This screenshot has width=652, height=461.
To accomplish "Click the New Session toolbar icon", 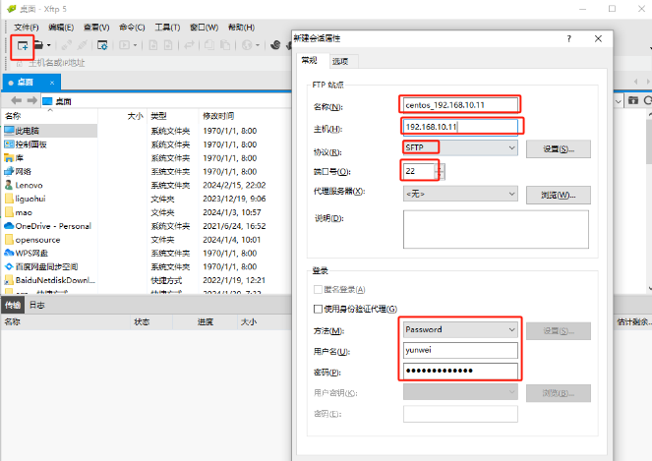I will [x=23, y=46].
